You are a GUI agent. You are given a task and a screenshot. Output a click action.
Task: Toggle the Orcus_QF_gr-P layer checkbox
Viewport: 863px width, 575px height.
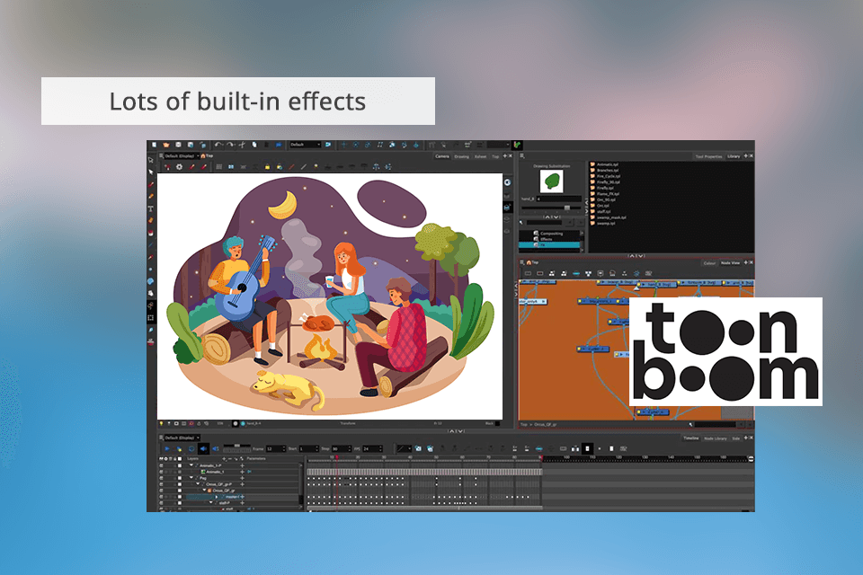(x=180, y=484)
